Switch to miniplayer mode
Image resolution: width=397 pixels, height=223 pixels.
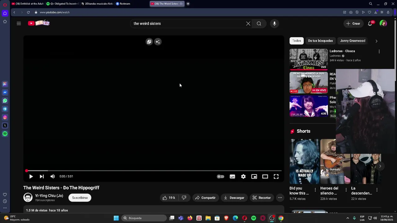pos(254,177)
